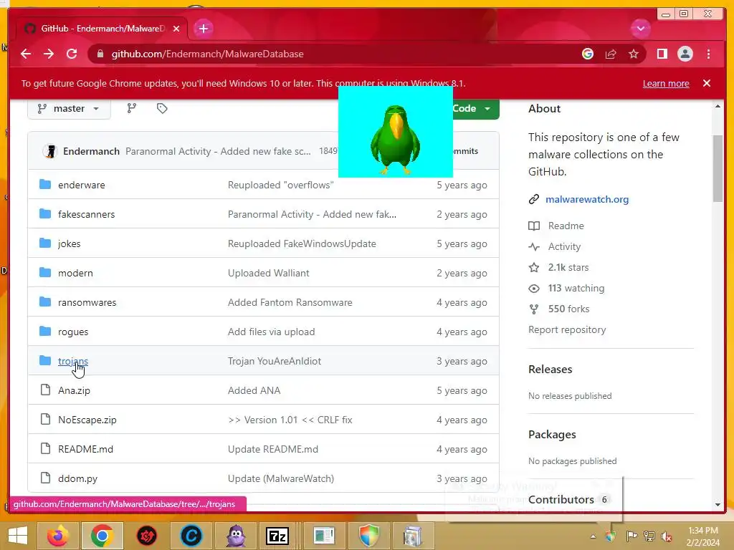Open Endermanch author profile link
The image size is (734, 550).
[x=91, y=151]
